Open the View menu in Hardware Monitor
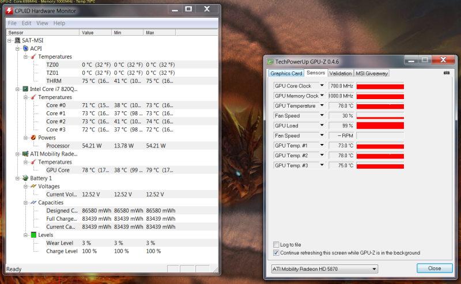 [42, 23]
